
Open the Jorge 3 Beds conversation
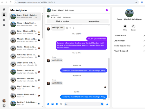click(25, 32)
